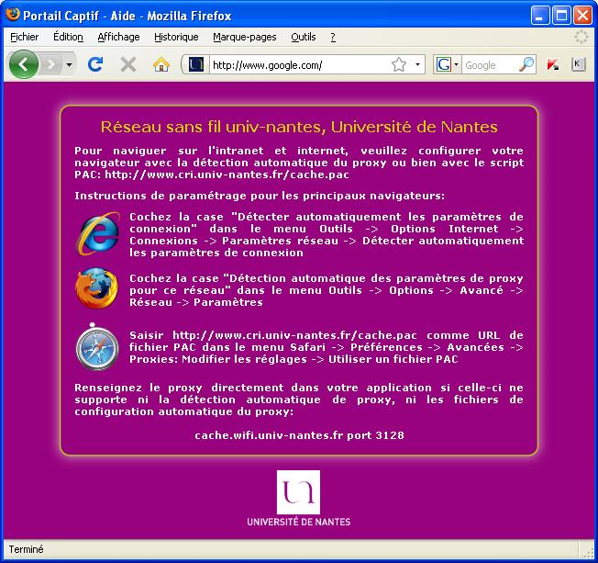Go to the Home page icon
This screenshot has width=598, height=563.
161,64
